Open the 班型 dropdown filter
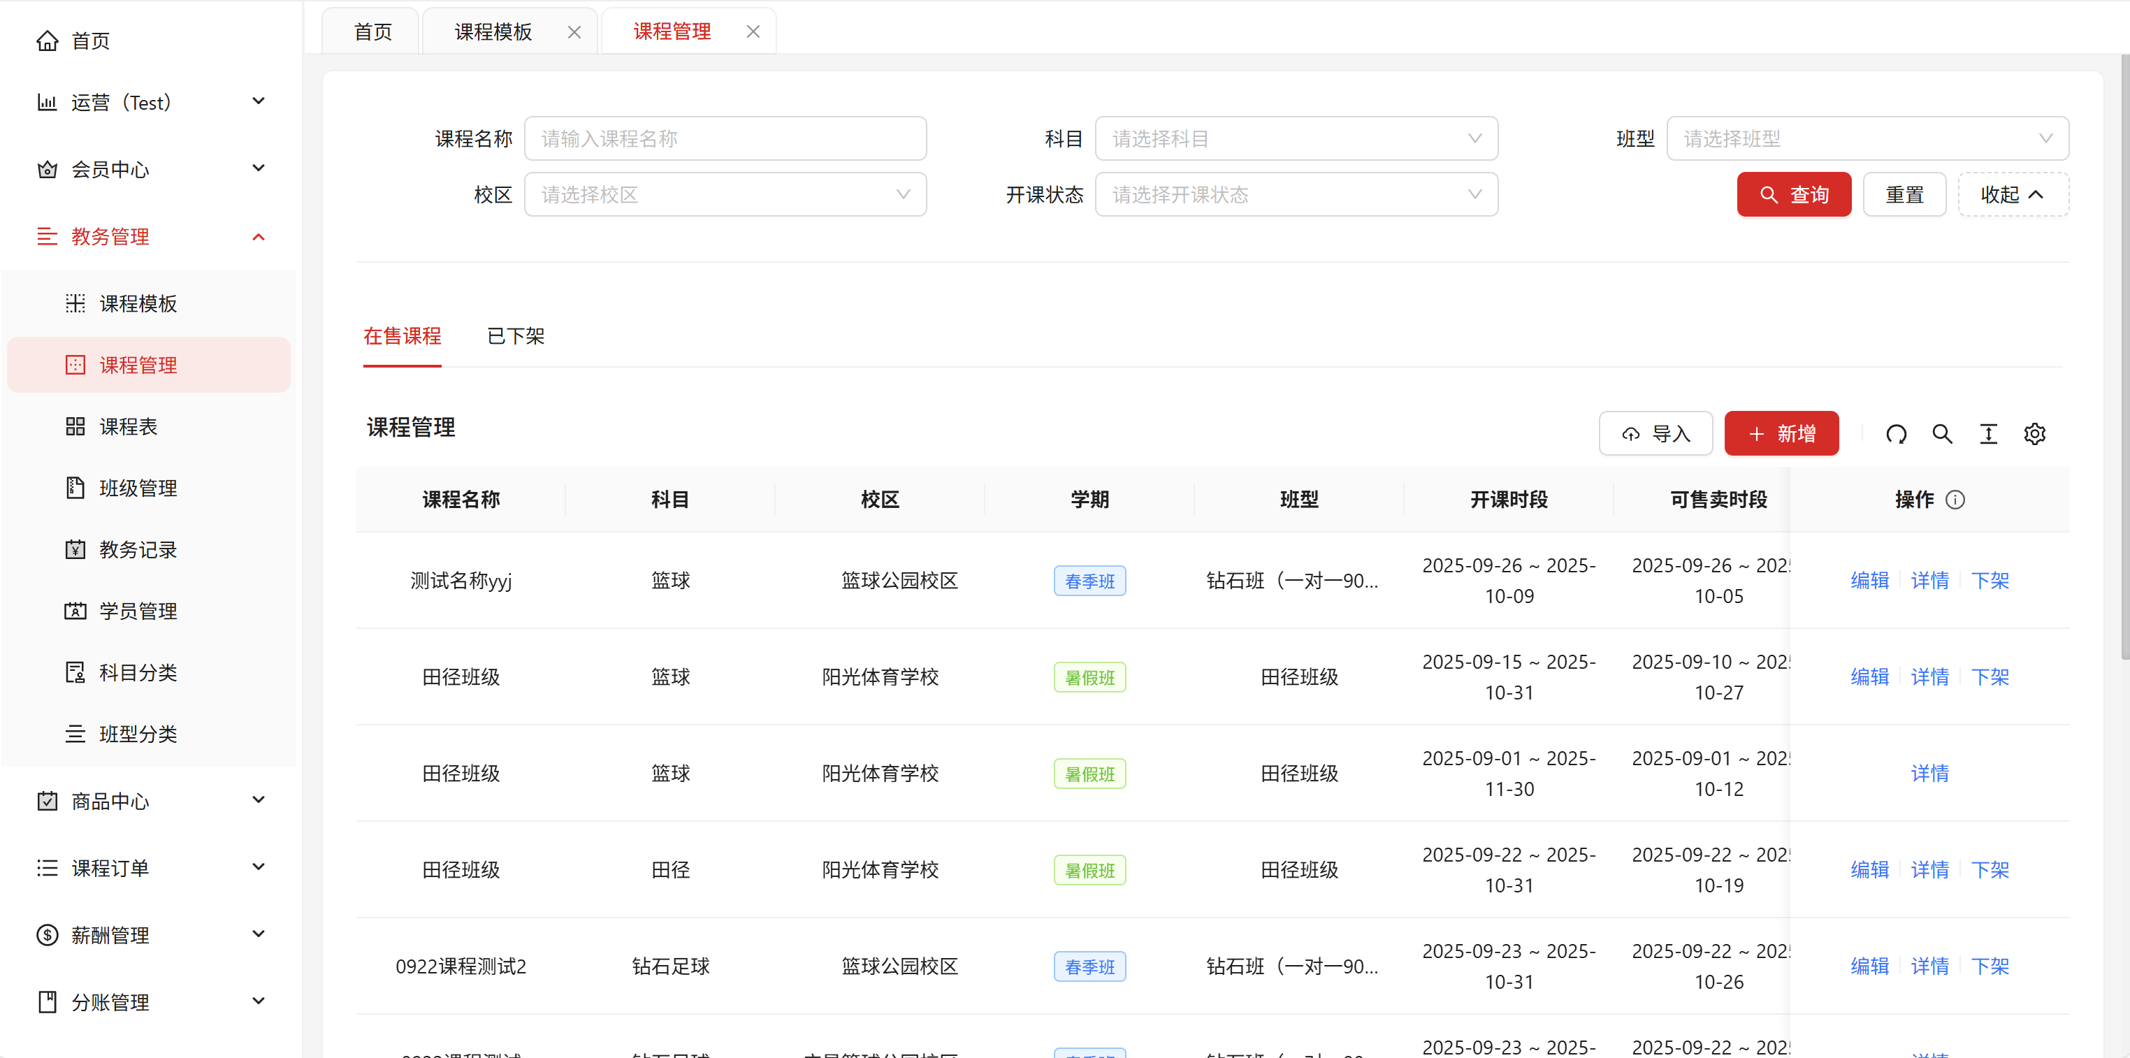 point(1867,139)
